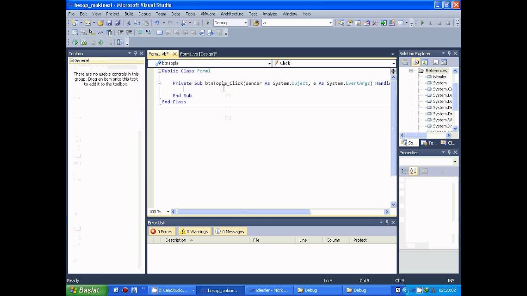Click the Copy toolbar icon

[x=137, y=23]
